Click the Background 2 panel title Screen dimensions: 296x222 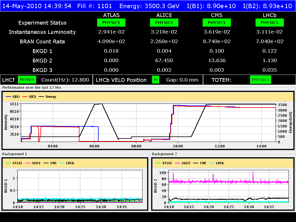(x=164, y=154)
